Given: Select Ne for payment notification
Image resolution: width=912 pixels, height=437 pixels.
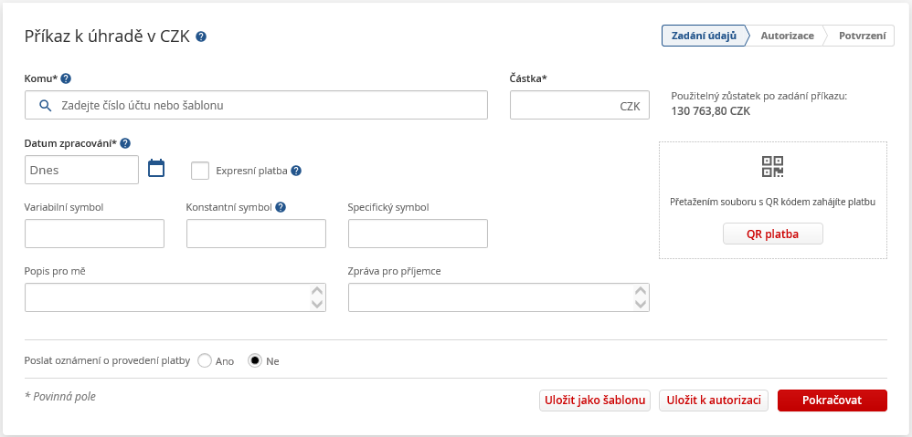Looking at the screenshot, I should 255,360.
